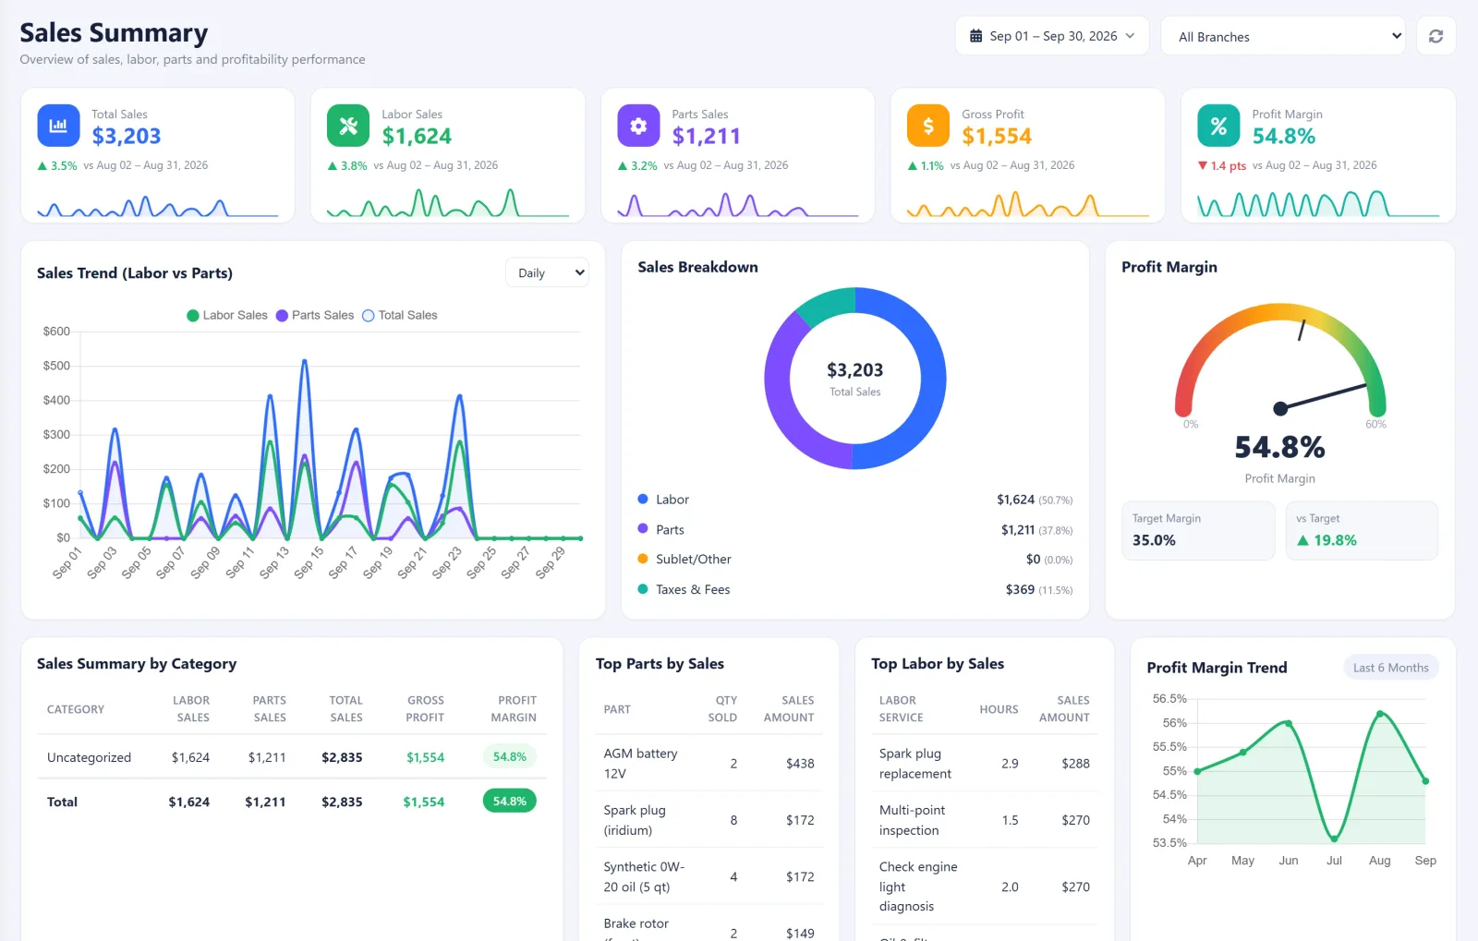Click the Parts purple legend dot
The width and height of the screenshot is (1478, 941).
643,529
